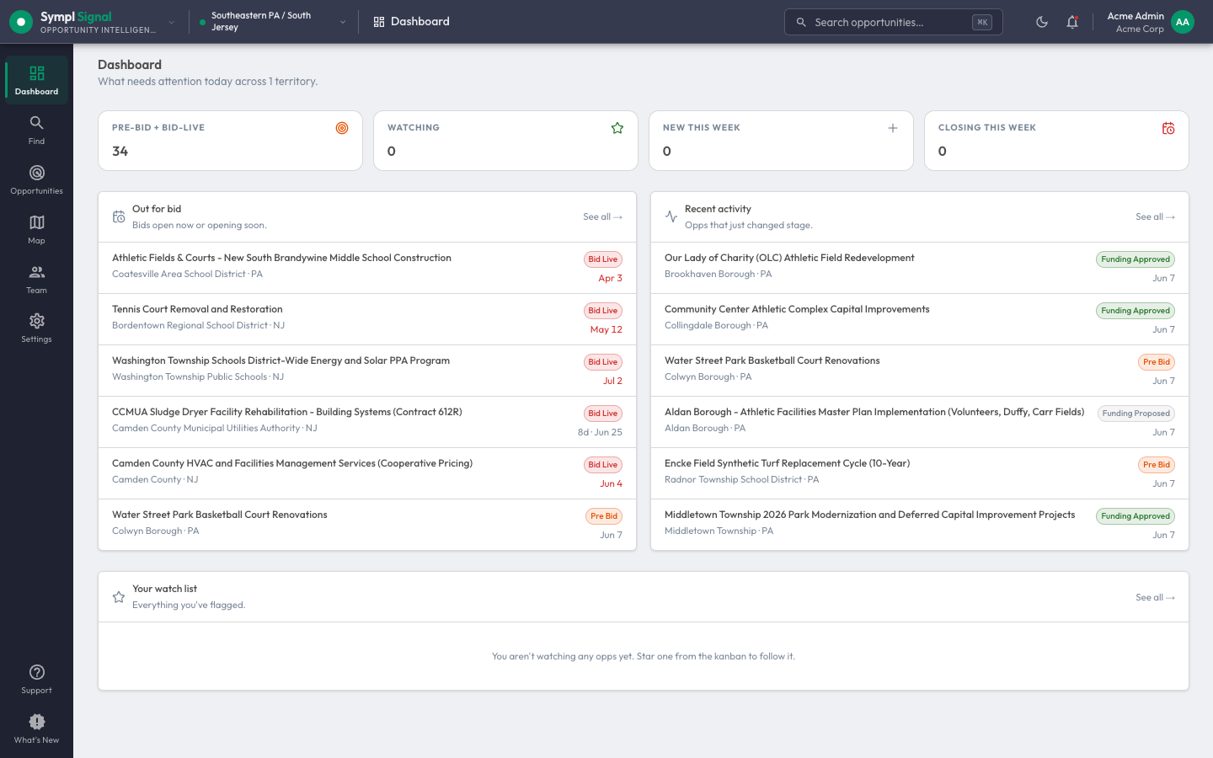Open the Map view from sidebar

36,229
